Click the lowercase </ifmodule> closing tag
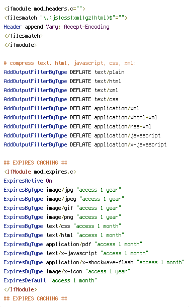Screen dimensions: 189x307 20,45
